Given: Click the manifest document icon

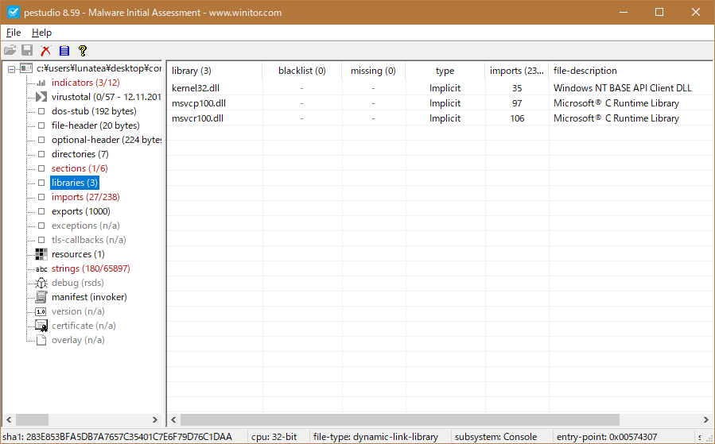Looking at the screenshot, I should (x=41, y=297).
